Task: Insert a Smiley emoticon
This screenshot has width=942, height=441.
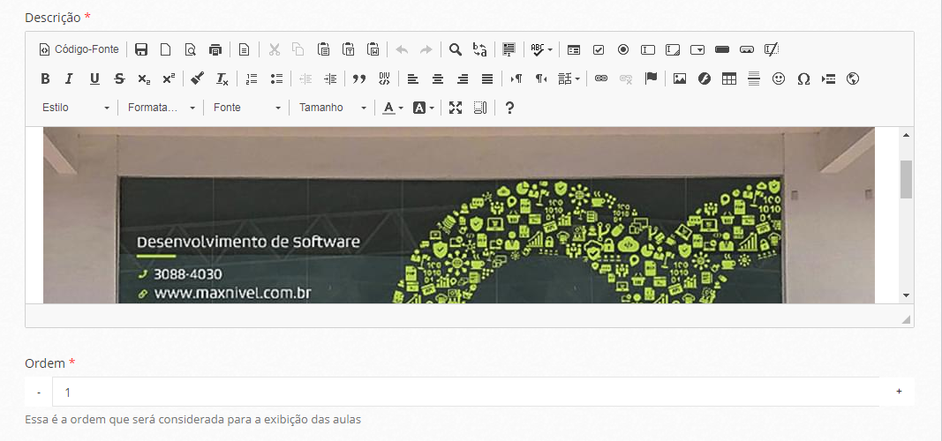Action: click(x=779, y=78)
